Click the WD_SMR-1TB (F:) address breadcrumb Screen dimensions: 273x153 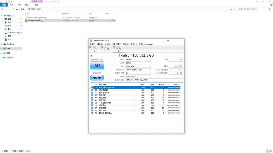pyautogui.click(x=34, y=9)
